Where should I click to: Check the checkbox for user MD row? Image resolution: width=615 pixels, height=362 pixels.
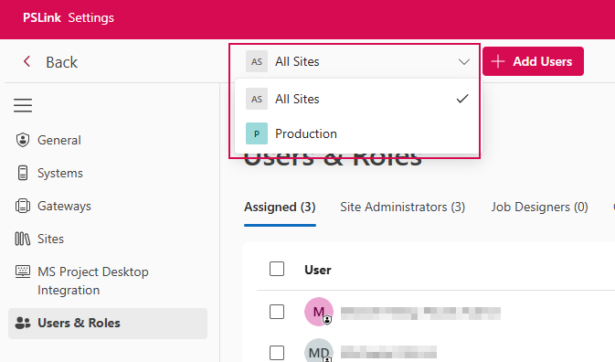point(277,353)
